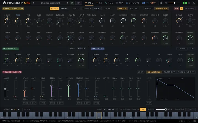Switch to the MOD tab
The image size is (198, 123).
[109, 3]
